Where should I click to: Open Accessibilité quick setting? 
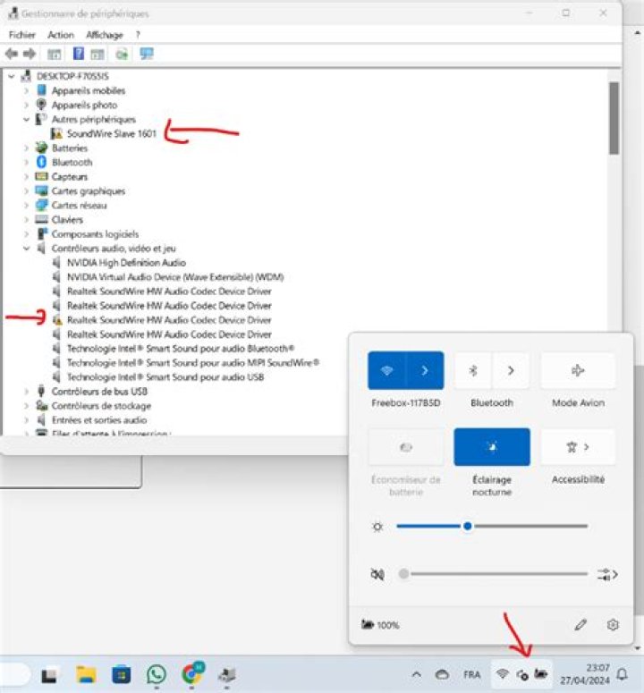coord(578,447)
